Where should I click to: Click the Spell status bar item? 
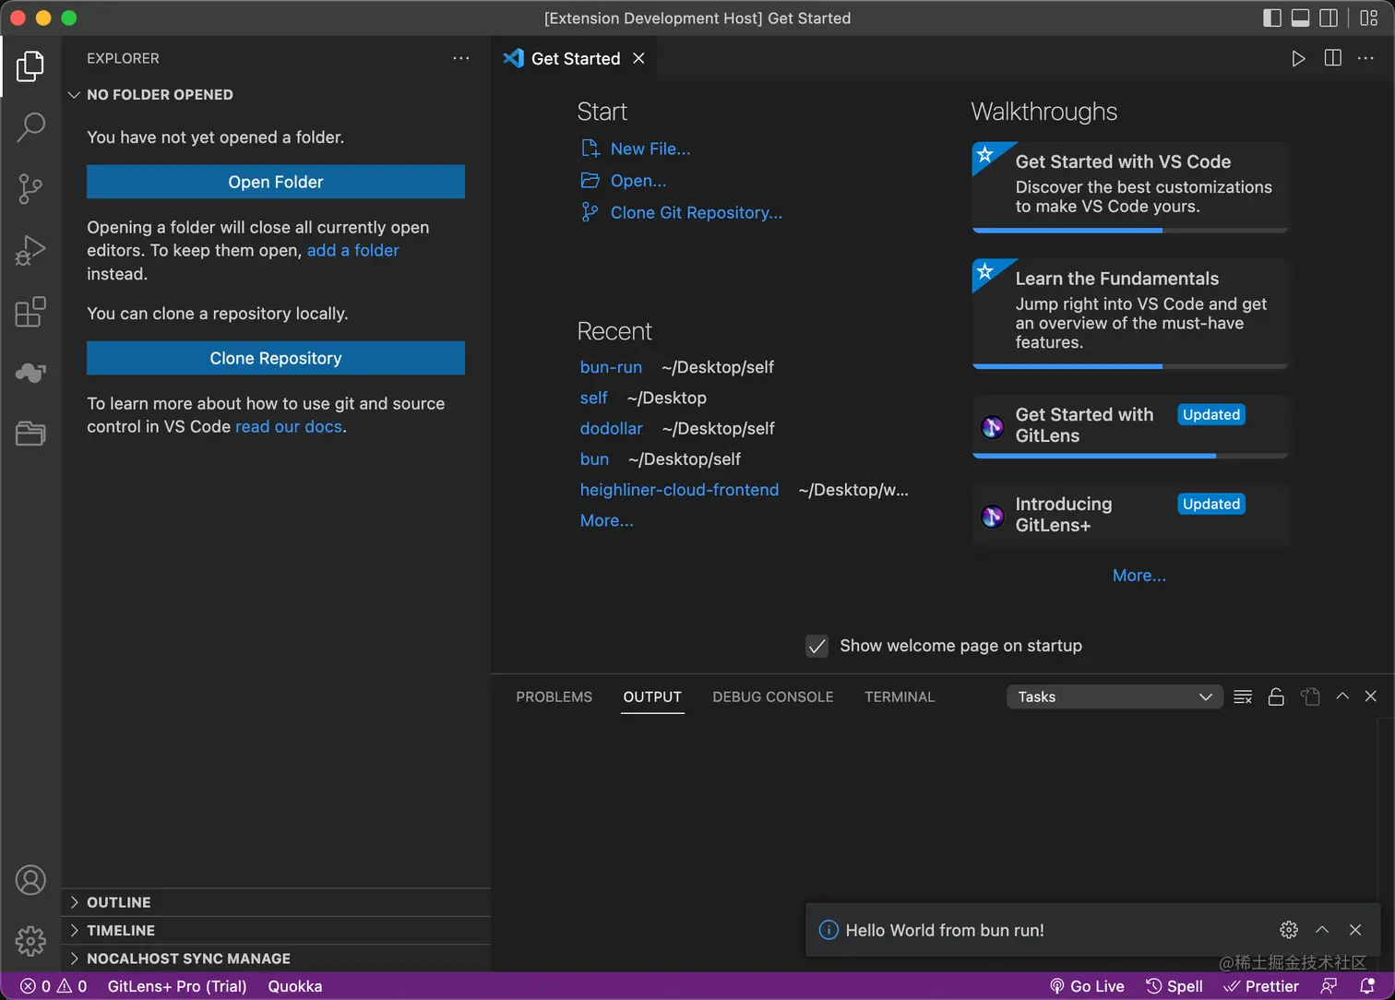tap(1174, 986)
